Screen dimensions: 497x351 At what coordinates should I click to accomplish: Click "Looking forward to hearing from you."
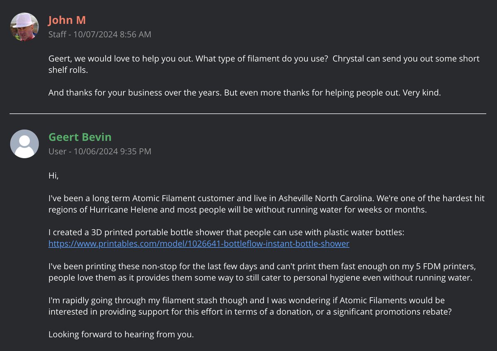121,334
